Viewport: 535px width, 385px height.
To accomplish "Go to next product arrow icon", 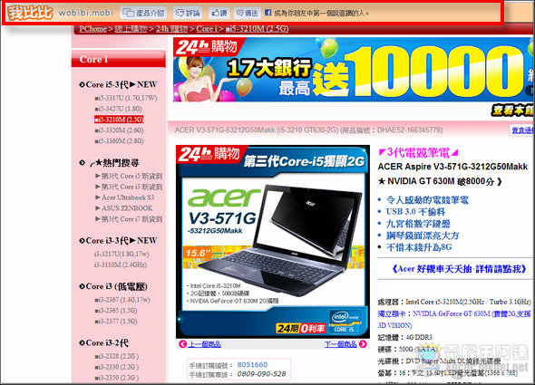I will (363, 344).
